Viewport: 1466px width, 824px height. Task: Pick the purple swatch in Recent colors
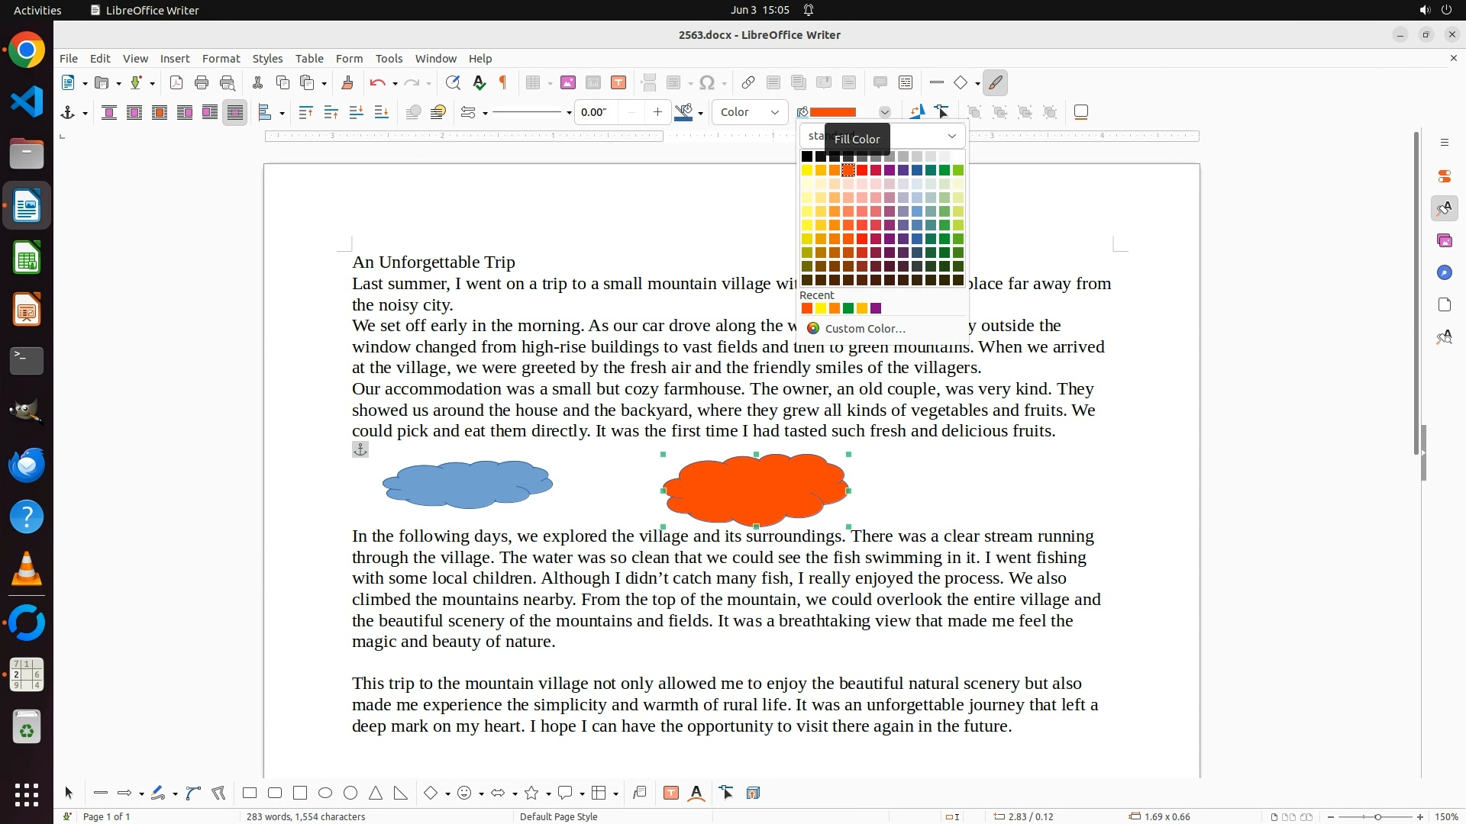[x=876, y=309]
